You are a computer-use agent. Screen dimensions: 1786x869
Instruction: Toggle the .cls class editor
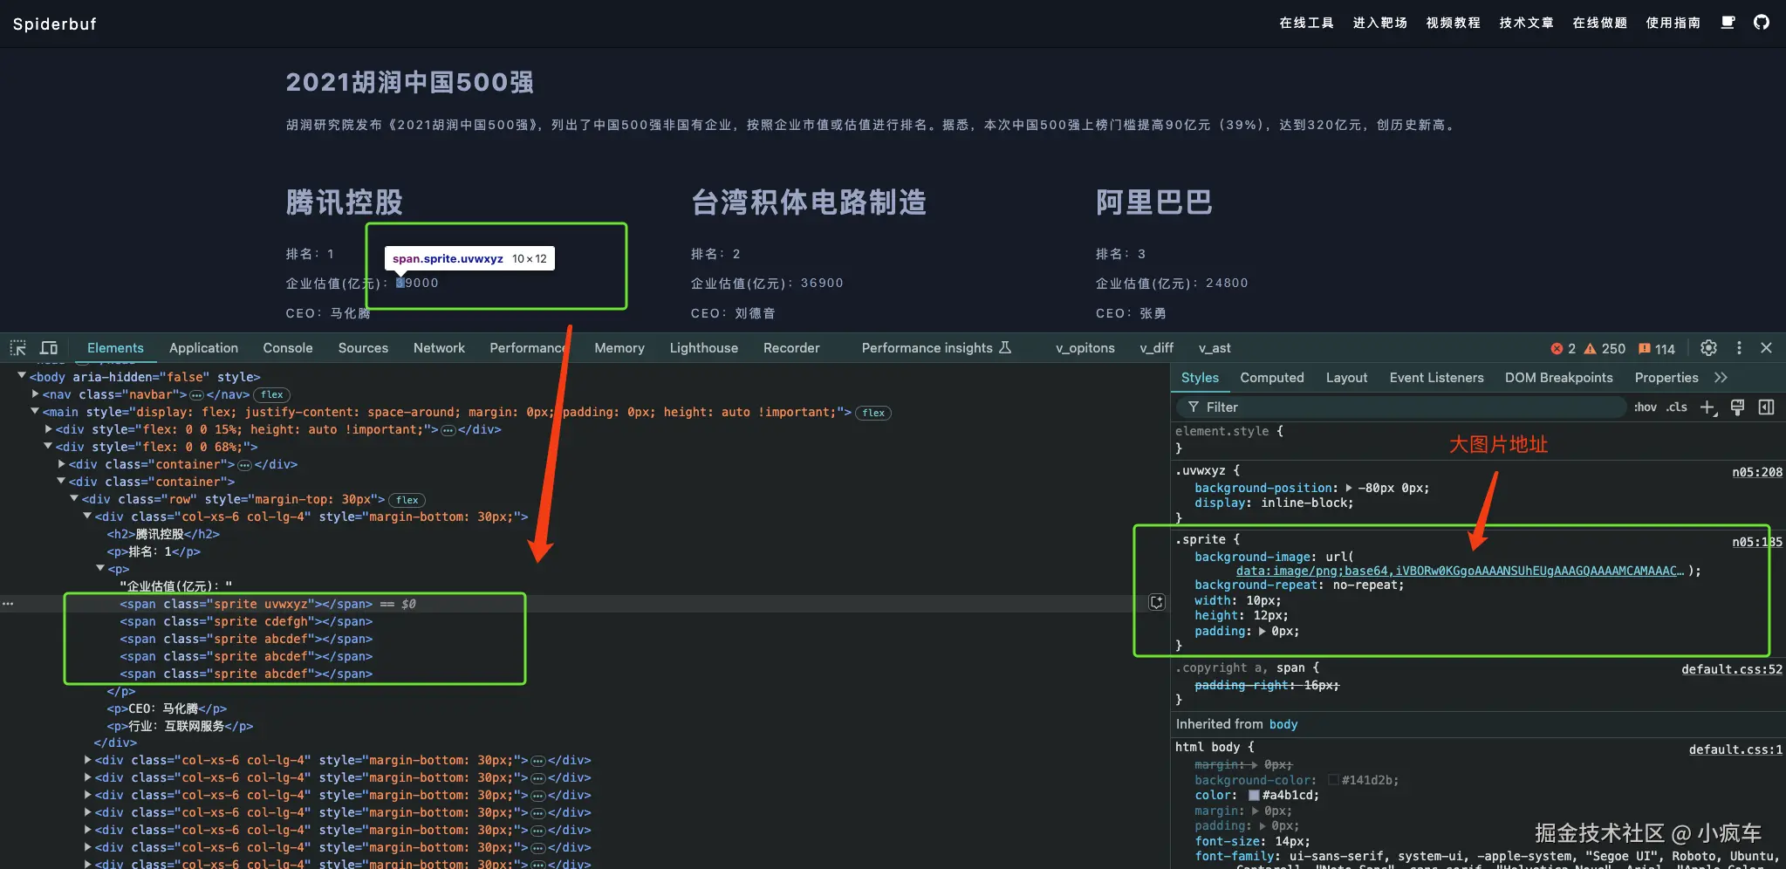coord(1677,407)
